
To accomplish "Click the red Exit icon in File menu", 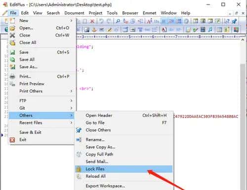I will point(12,140).
